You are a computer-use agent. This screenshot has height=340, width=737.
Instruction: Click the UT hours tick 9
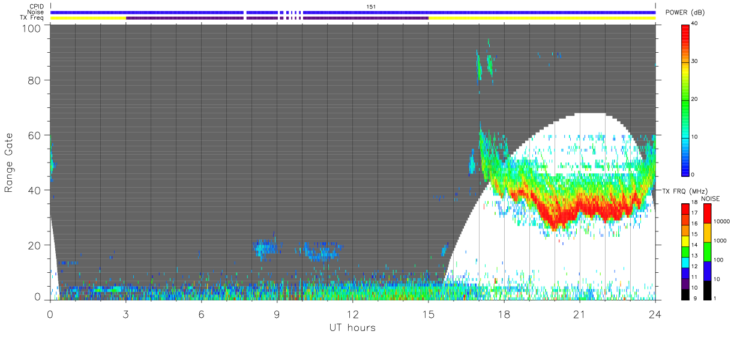tap(277, 314)
